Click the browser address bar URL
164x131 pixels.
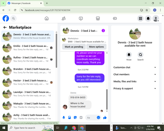[48, 10]
